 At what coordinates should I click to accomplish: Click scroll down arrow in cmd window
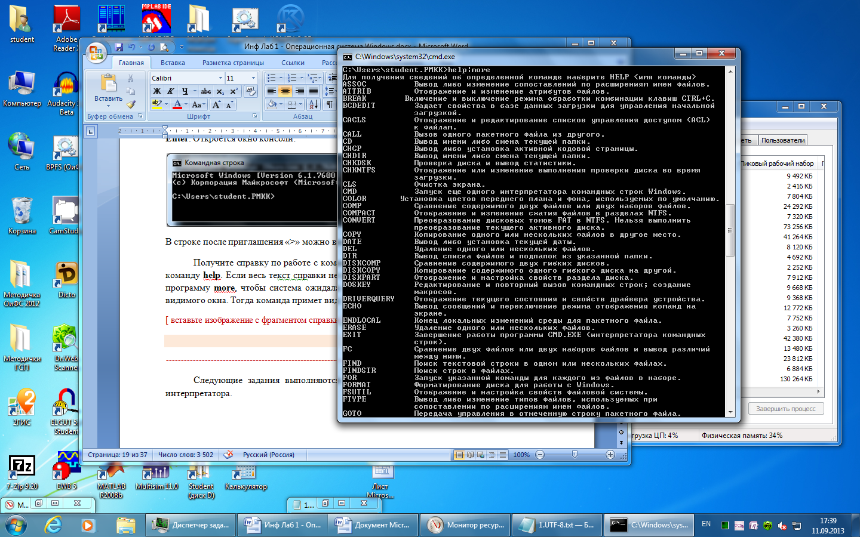730,412
